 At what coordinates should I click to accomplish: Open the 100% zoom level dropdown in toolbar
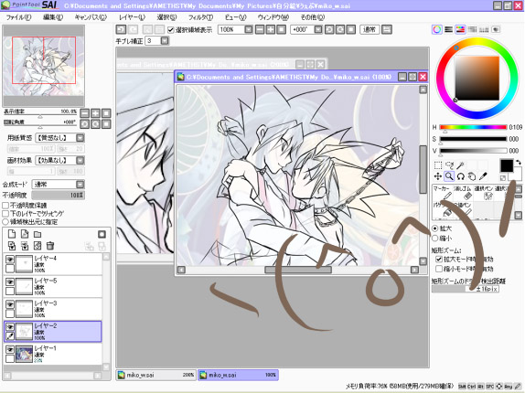point(249,29)
